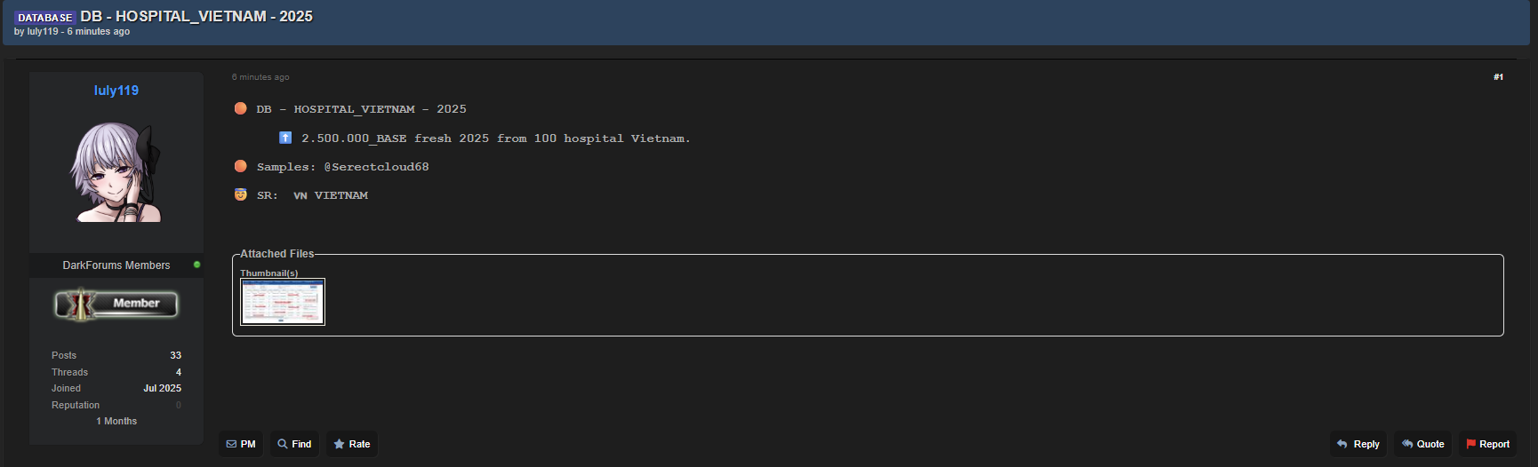Click the Quote double-arrow icon

point(1407,444)
